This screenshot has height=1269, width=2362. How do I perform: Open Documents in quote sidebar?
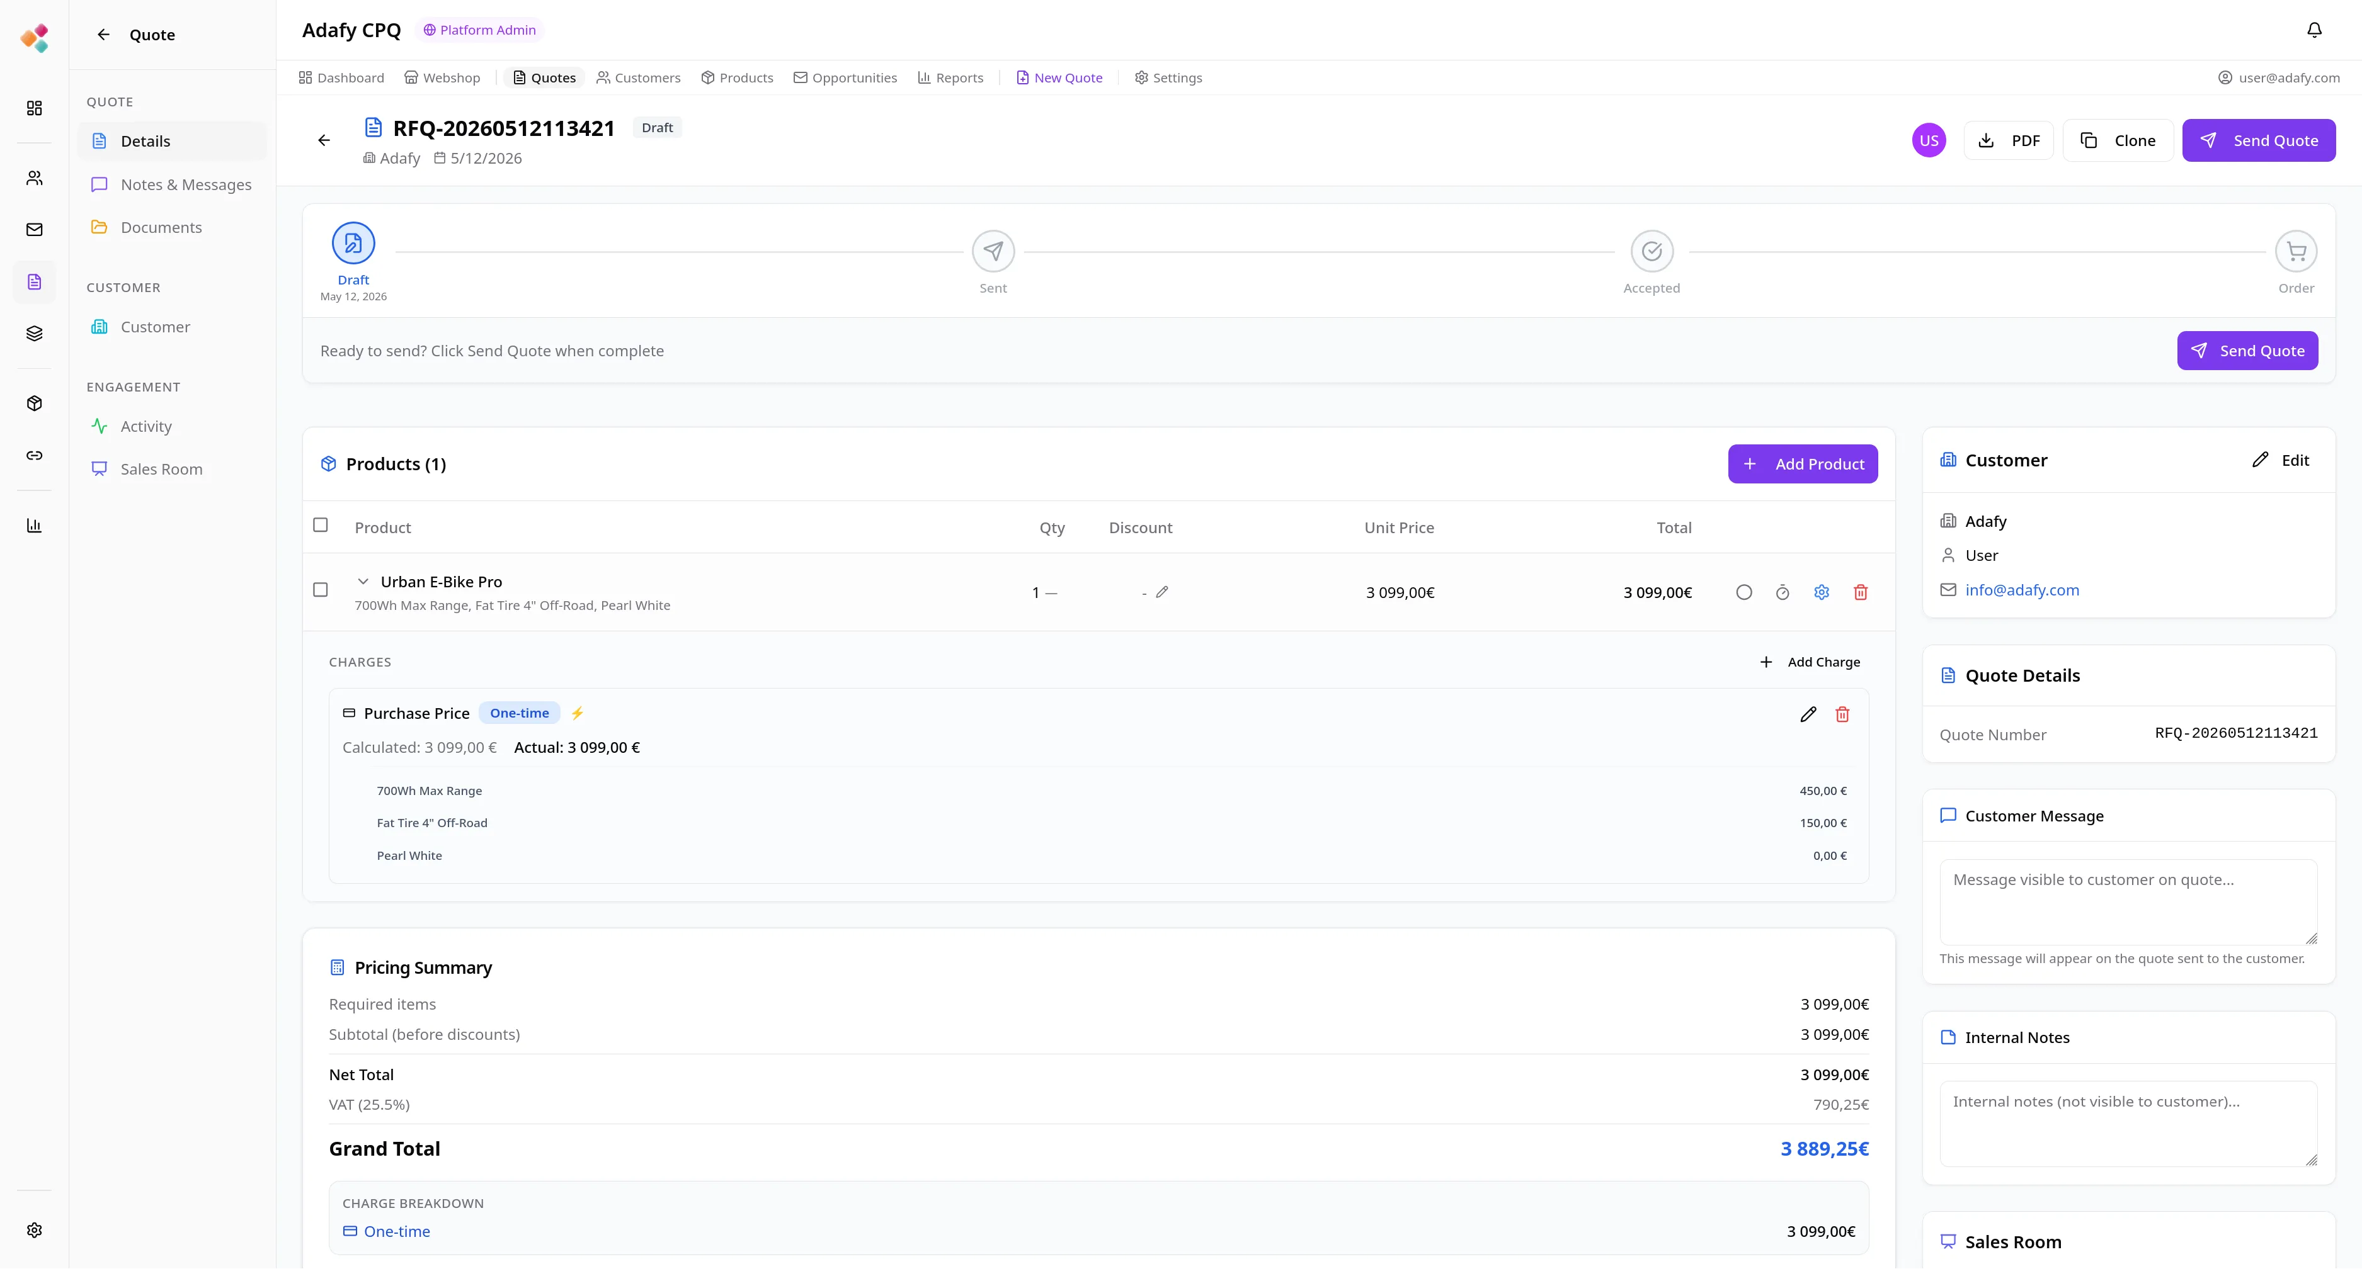(173, 227)
